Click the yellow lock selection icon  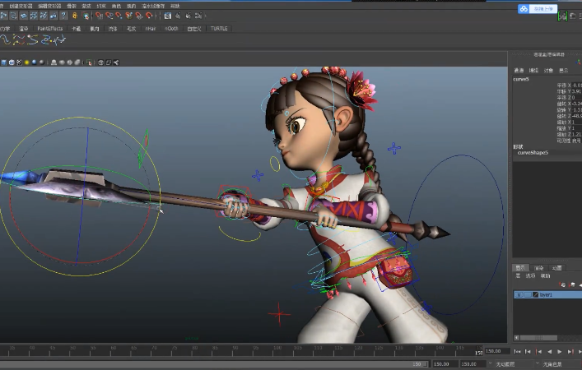pos(75,16)
